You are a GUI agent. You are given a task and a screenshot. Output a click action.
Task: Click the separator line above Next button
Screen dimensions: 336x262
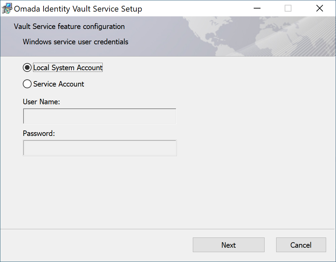(168, 229)
